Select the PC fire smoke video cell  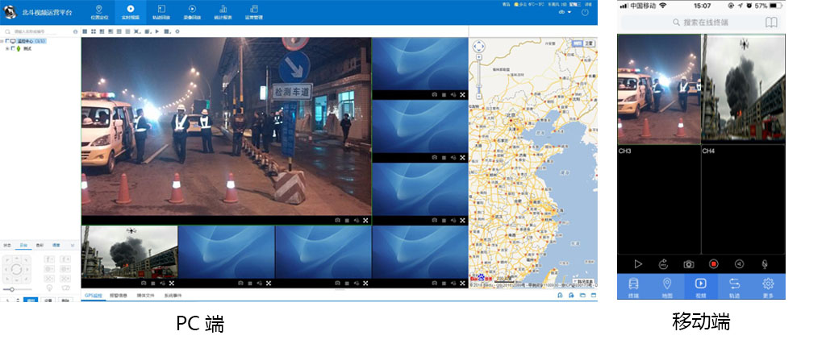(130, 252)
